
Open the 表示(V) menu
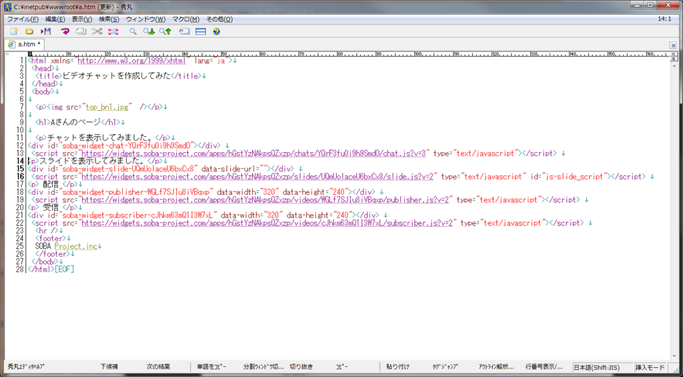pyautogui.click(x=82, y=19)
